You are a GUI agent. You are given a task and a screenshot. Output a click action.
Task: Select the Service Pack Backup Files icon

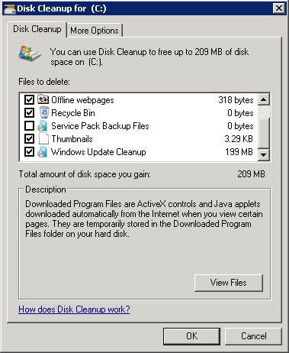tap(43, 126)
